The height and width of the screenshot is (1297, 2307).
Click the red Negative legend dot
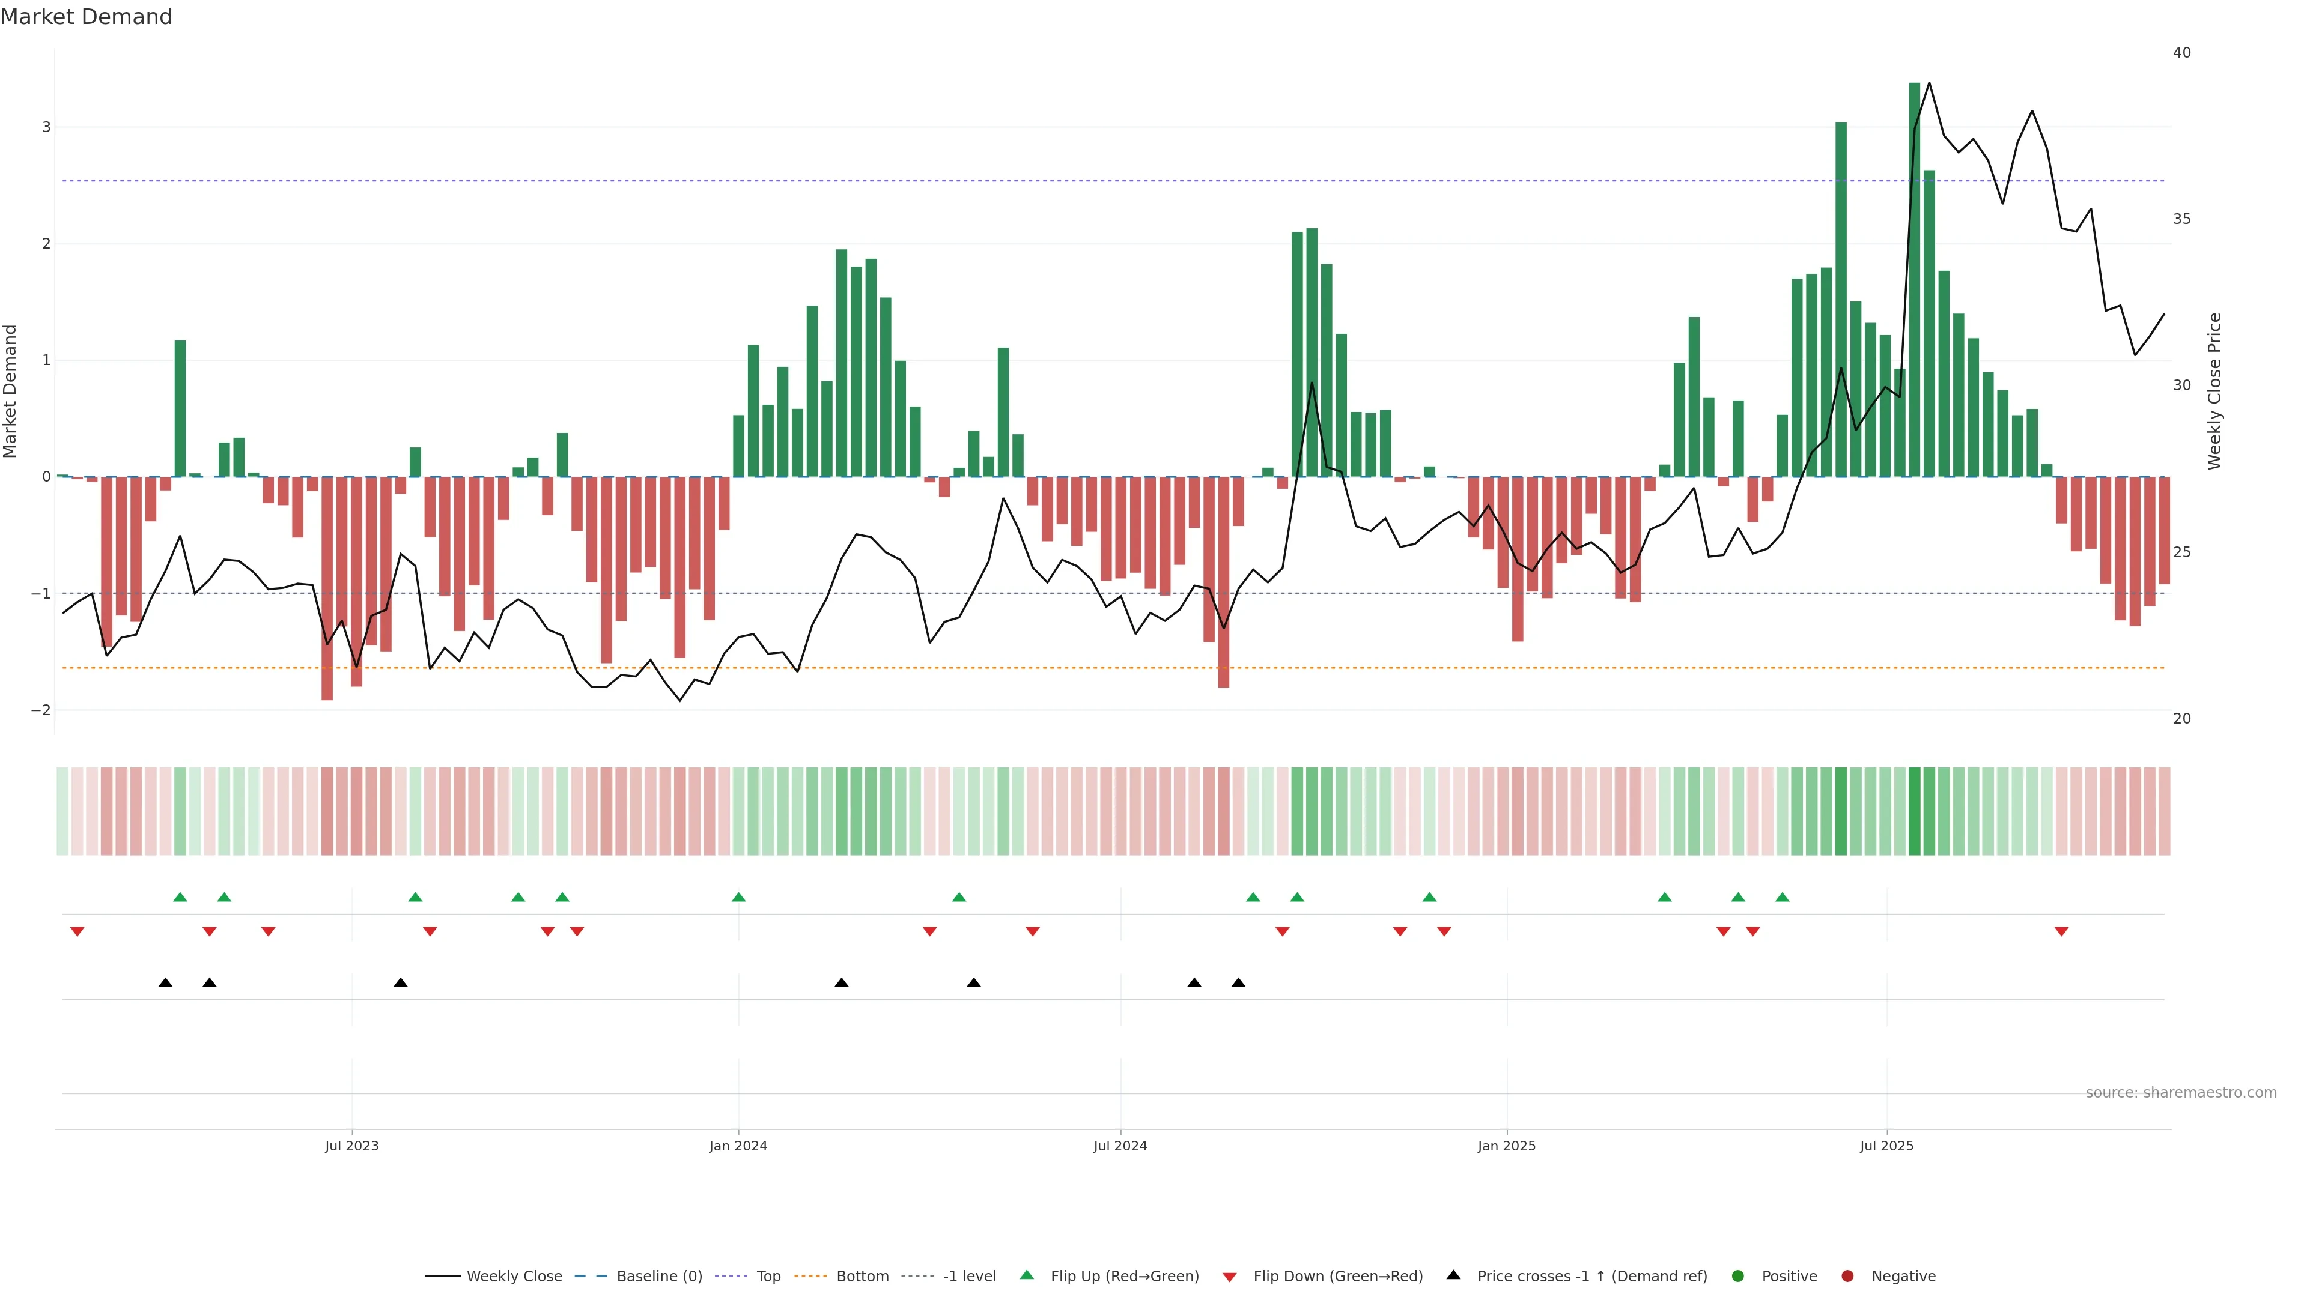coord(1847,1275)
